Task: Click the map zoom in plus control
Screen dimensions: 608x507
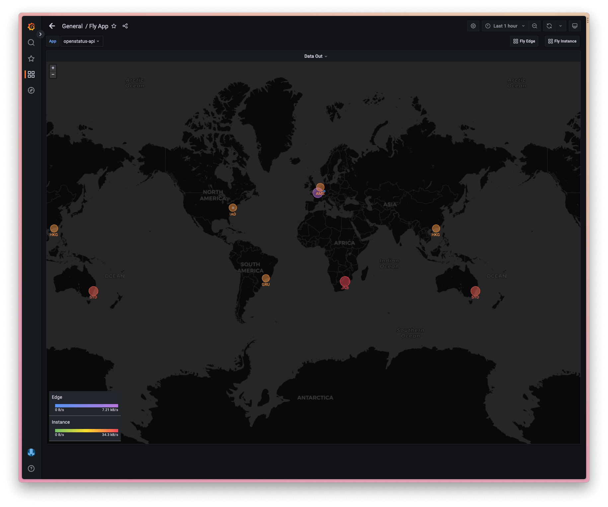Action: [x=53, y=68]
